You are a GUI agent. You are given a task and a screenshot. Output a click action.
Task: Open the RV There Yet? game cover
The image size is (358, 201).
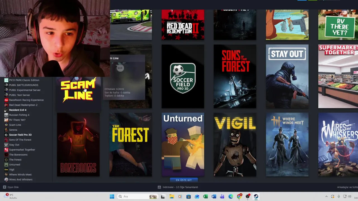click(x=338, y=25)
